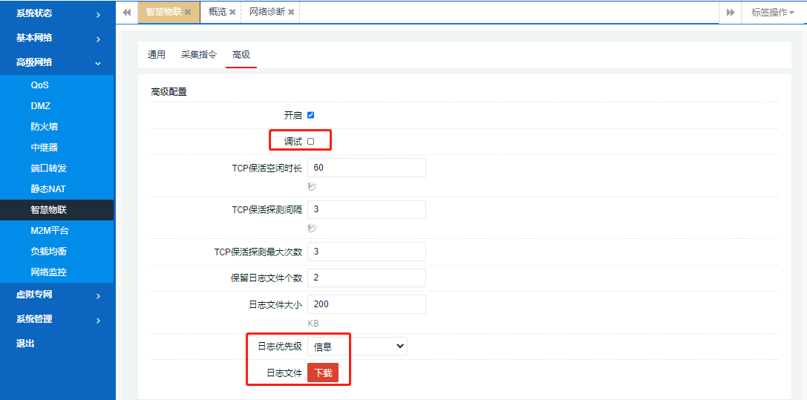
Task: Switch to the 采集指令 tab
Action: [x=199, y=55]
